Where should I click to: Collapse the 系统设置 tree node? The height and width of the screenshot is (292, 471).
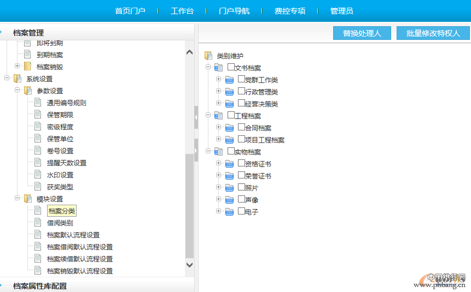[7, 78]
